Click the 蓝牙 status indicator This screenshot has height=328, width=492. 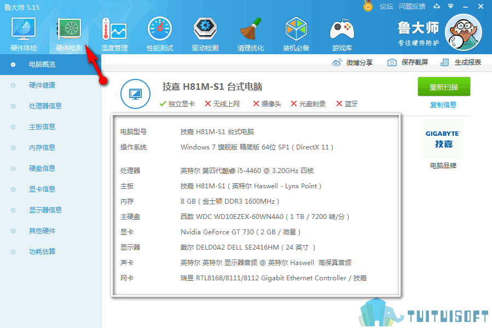(347, 103)
